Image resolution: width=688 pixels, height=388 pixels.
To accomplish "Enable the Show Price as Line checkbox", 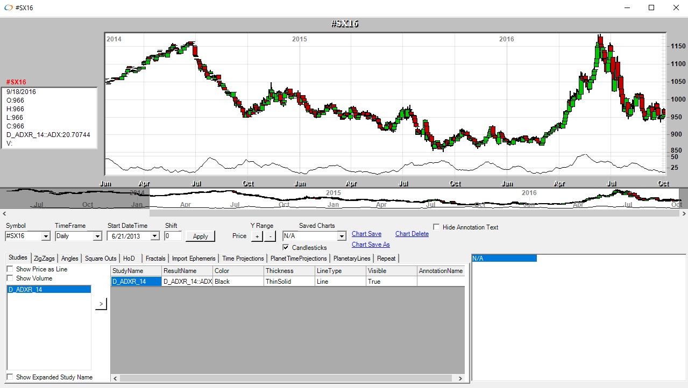I will (x=10, y=269).
